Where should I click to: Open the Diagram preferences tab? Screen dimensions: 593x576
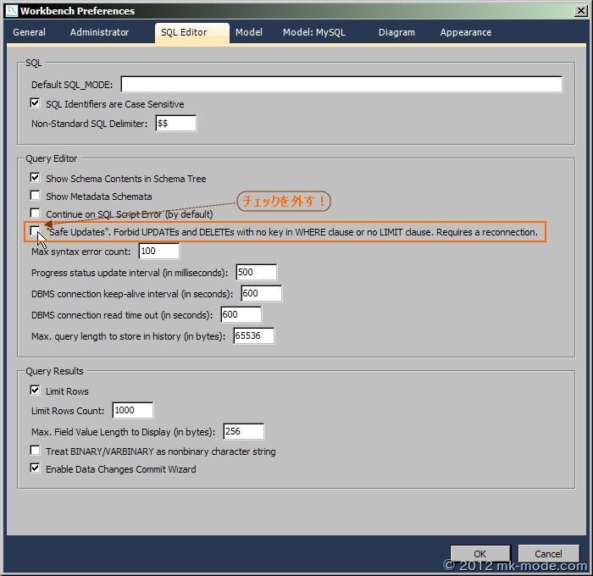point(396,32)
